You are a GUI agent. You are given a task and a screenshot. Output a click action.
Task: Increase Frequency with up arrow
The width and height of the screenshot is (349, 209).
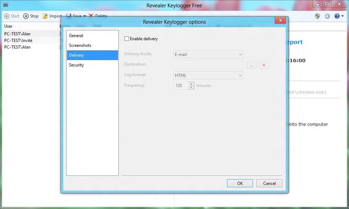coord(191,84)
